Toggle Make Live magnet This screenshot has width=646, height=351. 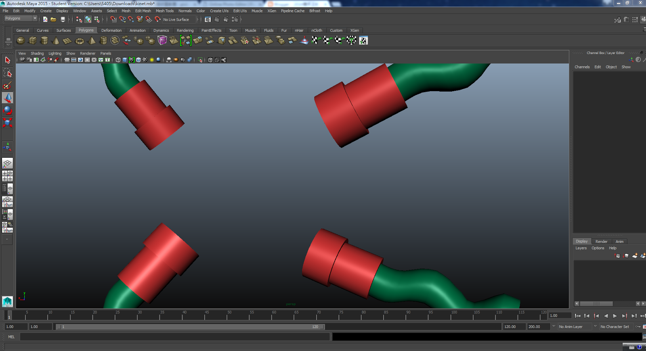point(157,19)
